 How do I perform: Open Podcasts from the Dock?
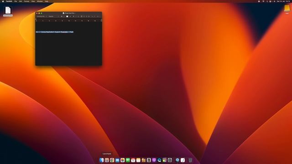point(154,160)
